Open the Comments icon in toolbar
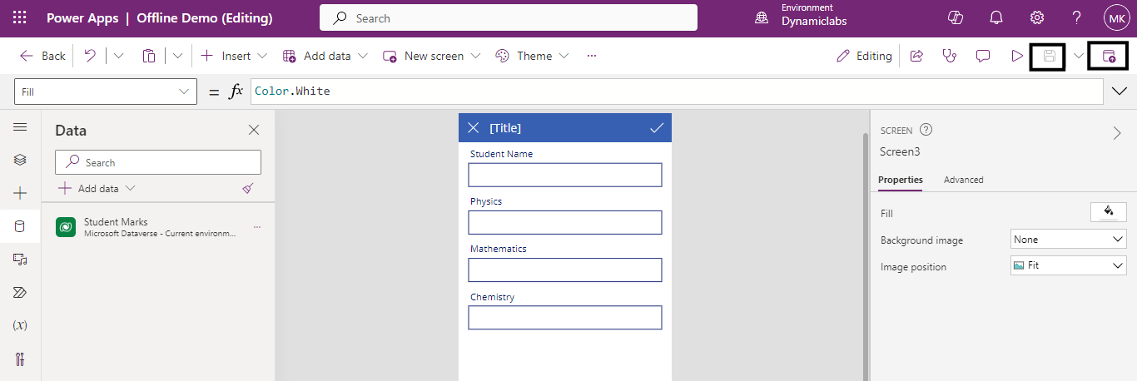Viewport: 1137px width, 381px height. click(x=982, y=56)
